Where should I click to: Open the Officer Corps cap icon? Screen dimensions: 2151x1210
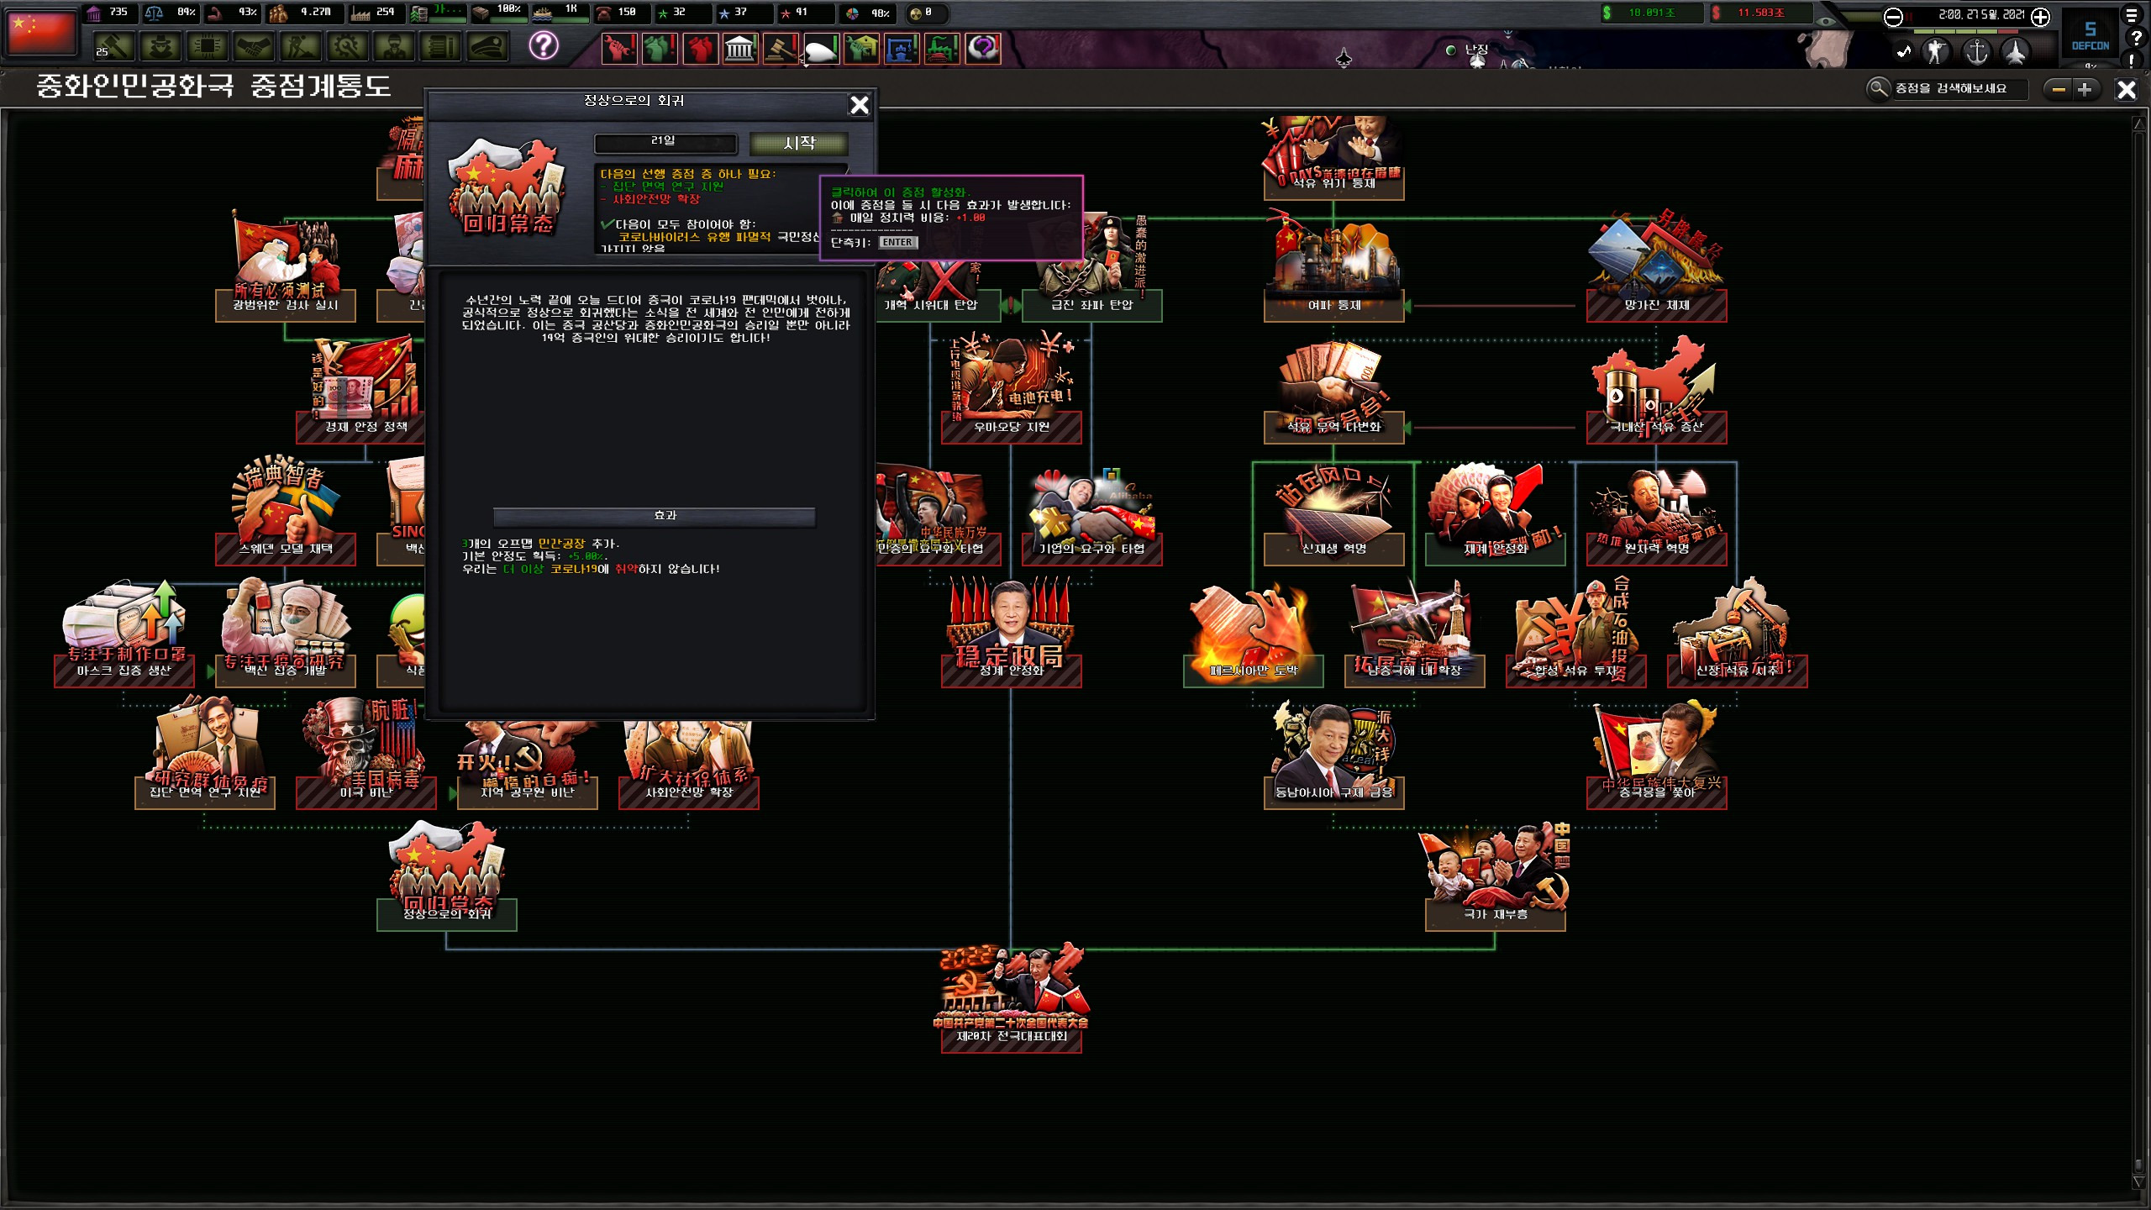(487, 47)
